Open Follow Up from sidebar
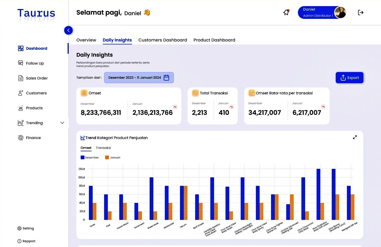 (35, 63)
